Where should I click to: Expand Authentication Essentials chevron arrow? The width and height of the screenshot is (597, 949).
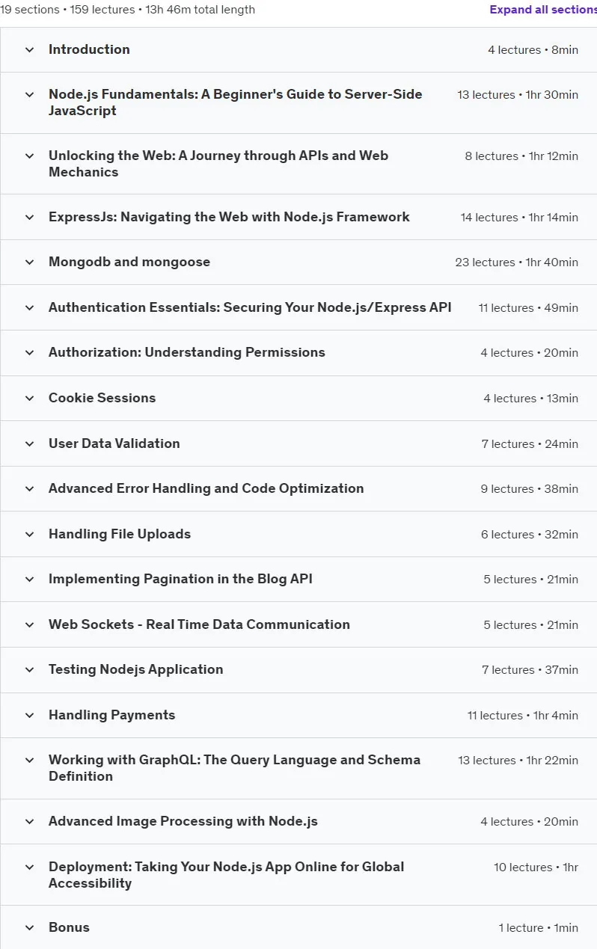tap(30, 308)
